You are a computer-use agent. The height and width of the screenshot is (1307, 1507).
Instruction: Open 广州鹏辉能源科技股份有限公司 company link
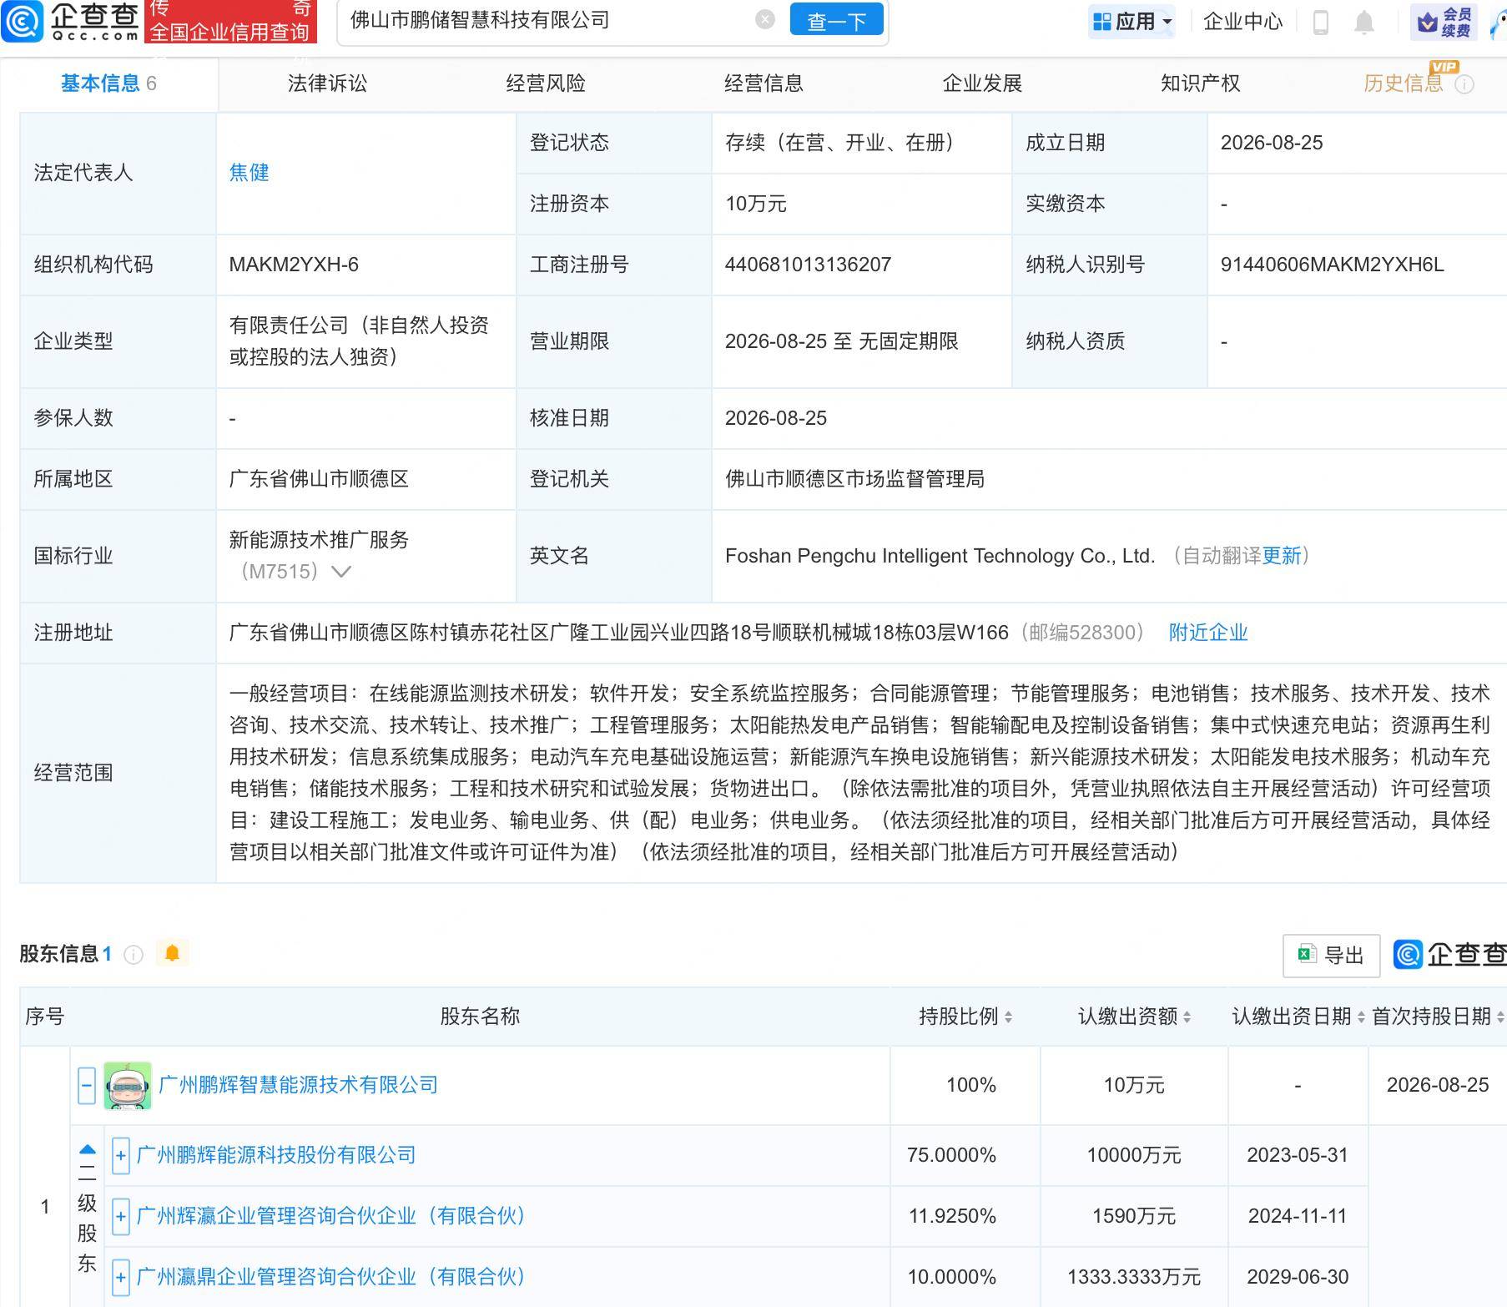point(275,1155)
